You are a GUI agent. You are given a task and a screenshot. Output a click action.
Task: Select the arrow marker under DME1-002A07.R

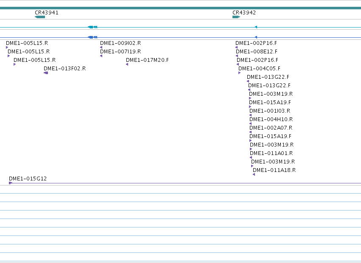click(250, 132)
